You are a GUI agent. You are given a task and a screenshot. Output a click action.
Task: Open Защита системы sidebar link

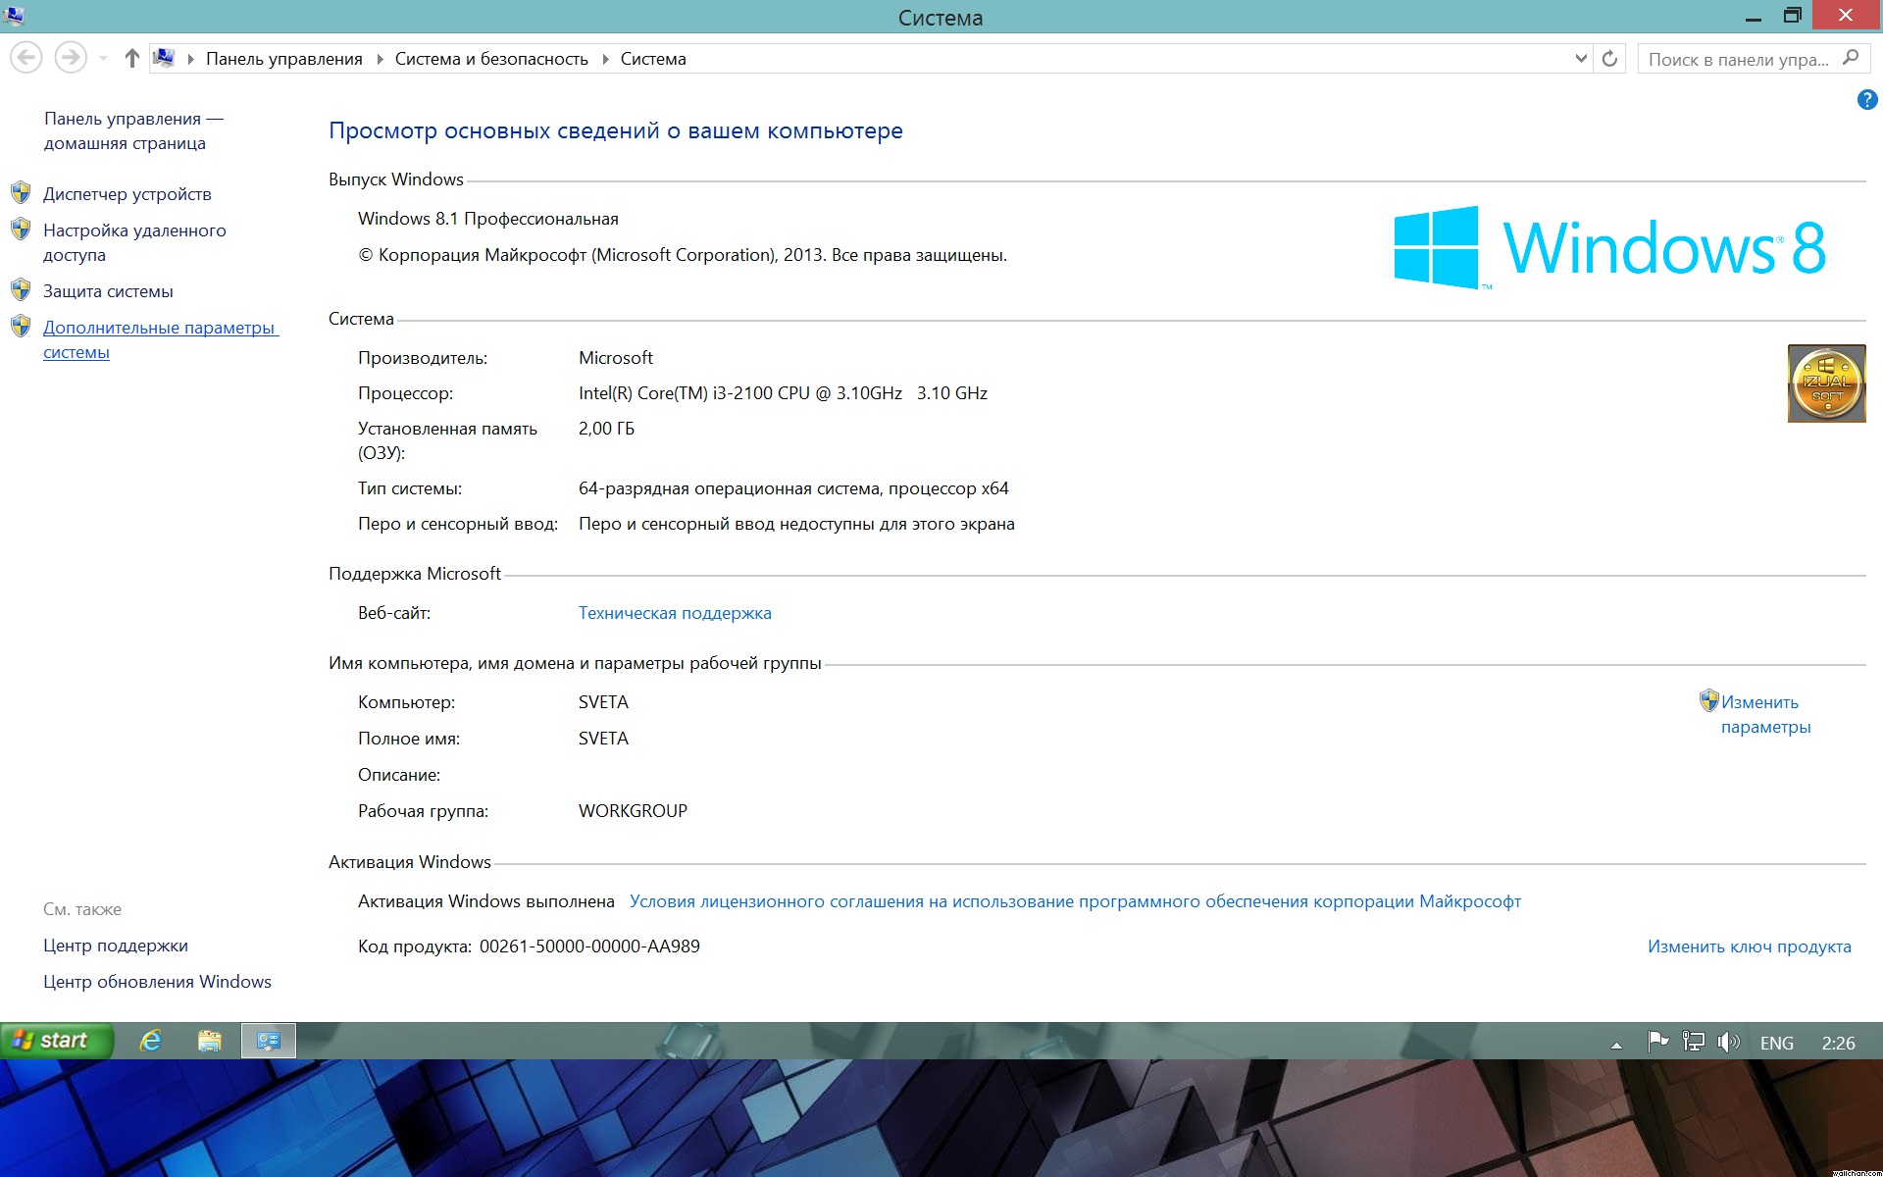[108, 291]
